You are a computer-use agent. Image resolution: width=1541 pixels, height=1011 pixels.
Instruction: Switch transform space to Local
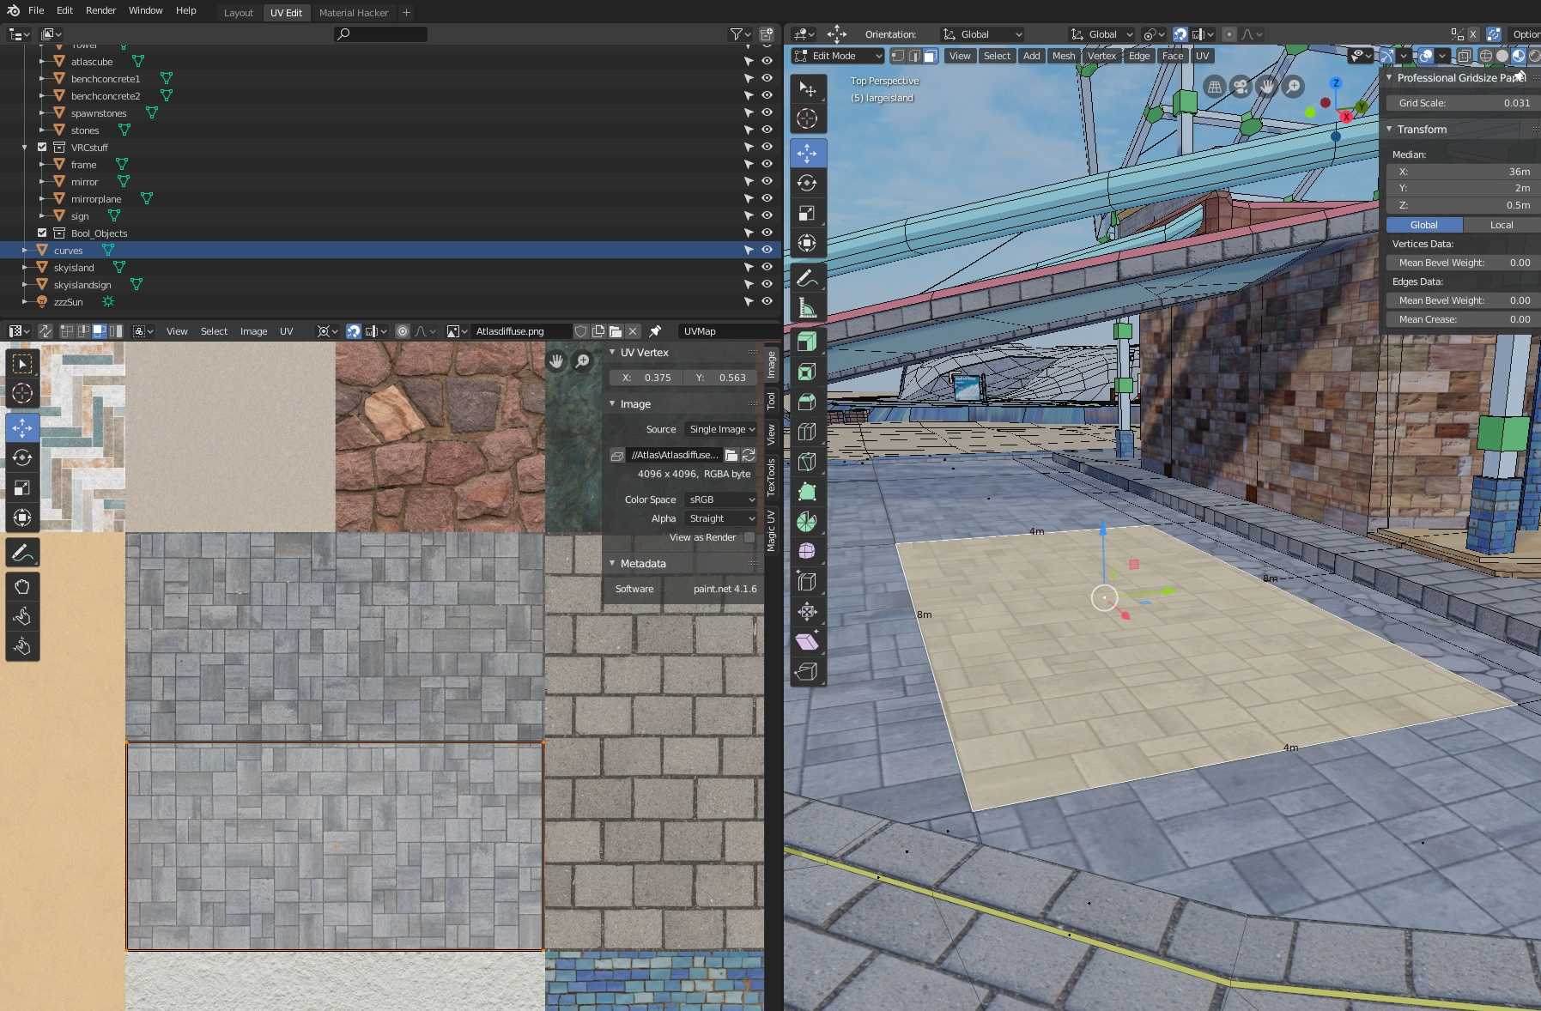(x=1502, y=225)
